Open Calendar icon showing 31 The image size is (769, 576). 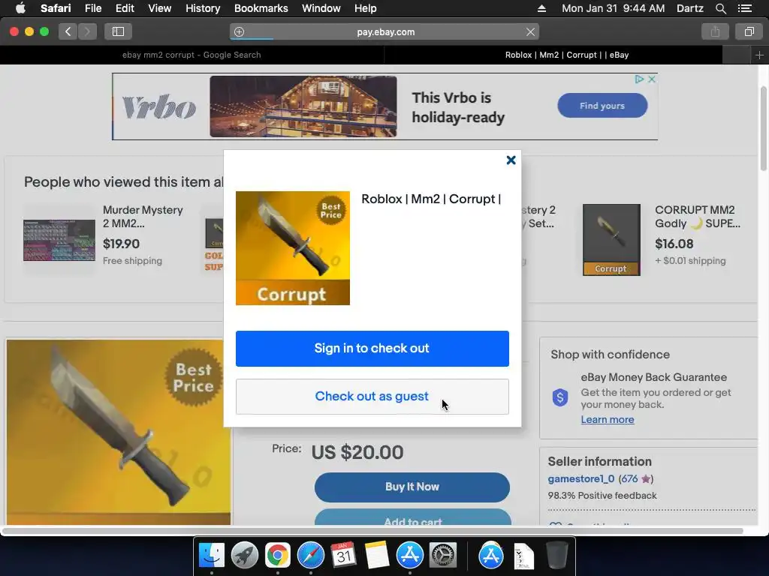point(343,555)
